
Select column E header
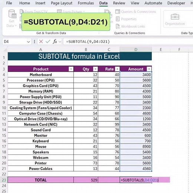click(161, 49)
